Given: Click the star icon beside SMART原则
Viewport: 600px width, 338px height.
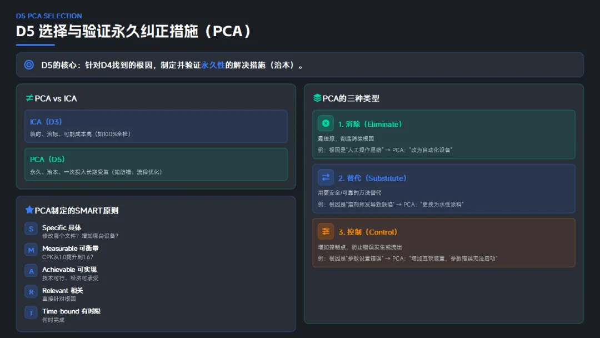Looking at the screenshot, I should pos(29,210).
